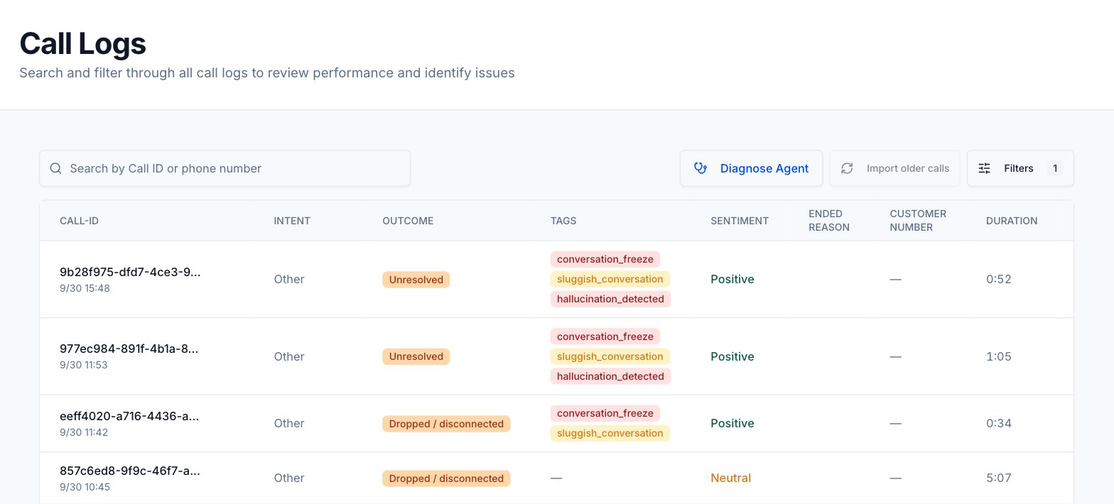The image size is (1114, 504).
Task: Click the Filters count badge 1
Action: click(1055, 168)
